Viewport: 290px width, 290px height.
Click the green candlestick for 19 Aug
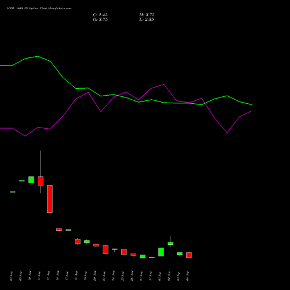(x=87, y=242)
